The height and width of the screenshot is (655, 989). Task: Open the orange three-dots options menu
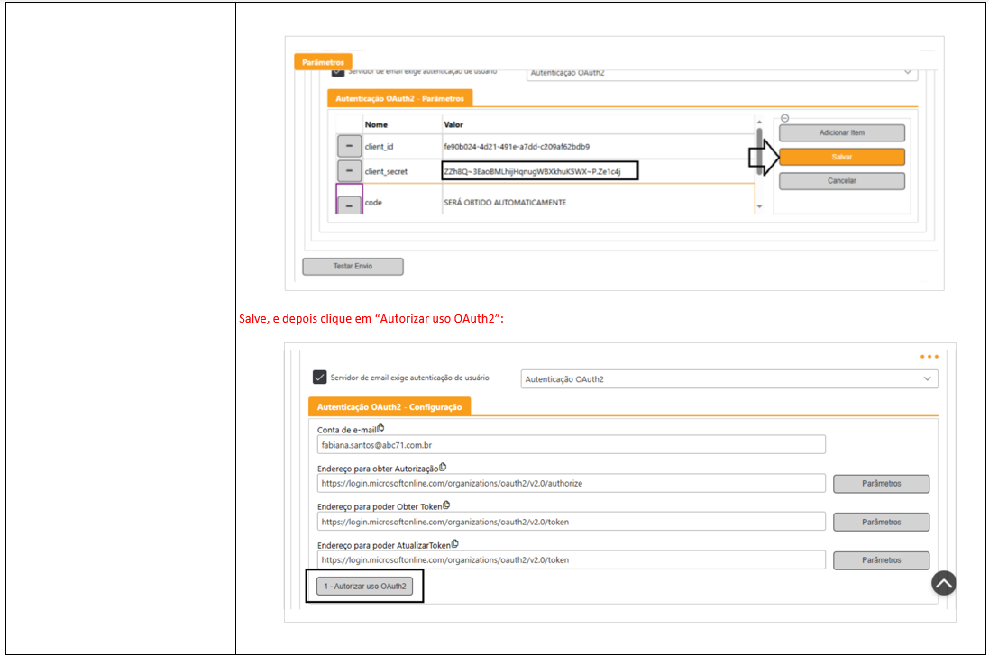point(929,357)
